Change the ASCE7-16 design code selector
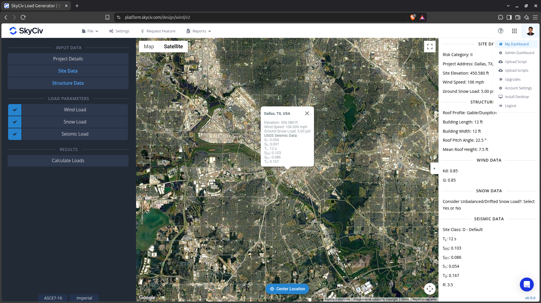 [x=53, y=298]
